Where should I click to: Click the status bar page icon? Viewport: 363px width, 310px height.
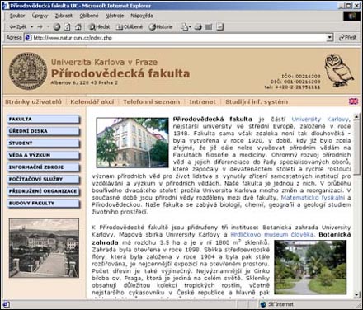pyautogui.click(x=6, y=304)
